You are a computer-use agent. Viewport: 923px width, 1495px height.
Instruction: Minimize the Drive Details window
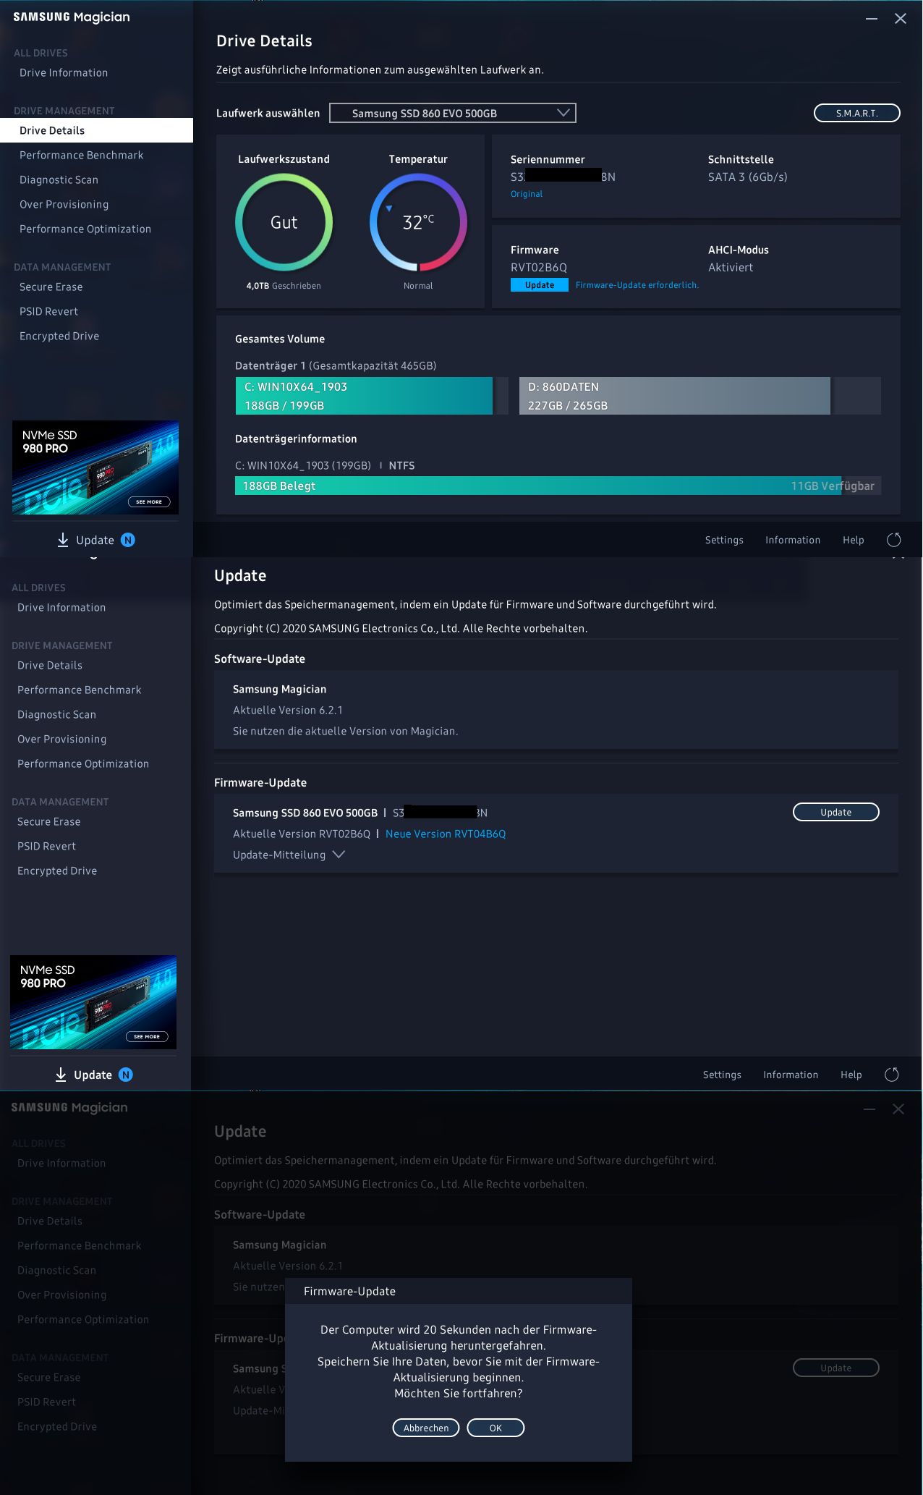click(x=872, y=19)
